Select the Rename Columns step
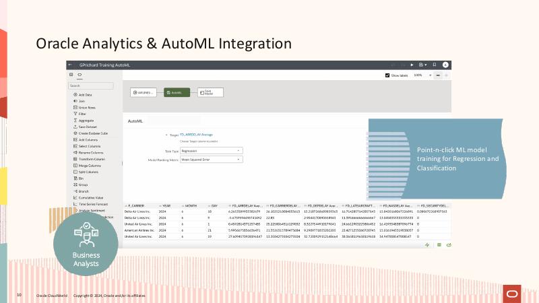The width and height of the screenshot is (539, 303). click(x=88, y=153)
